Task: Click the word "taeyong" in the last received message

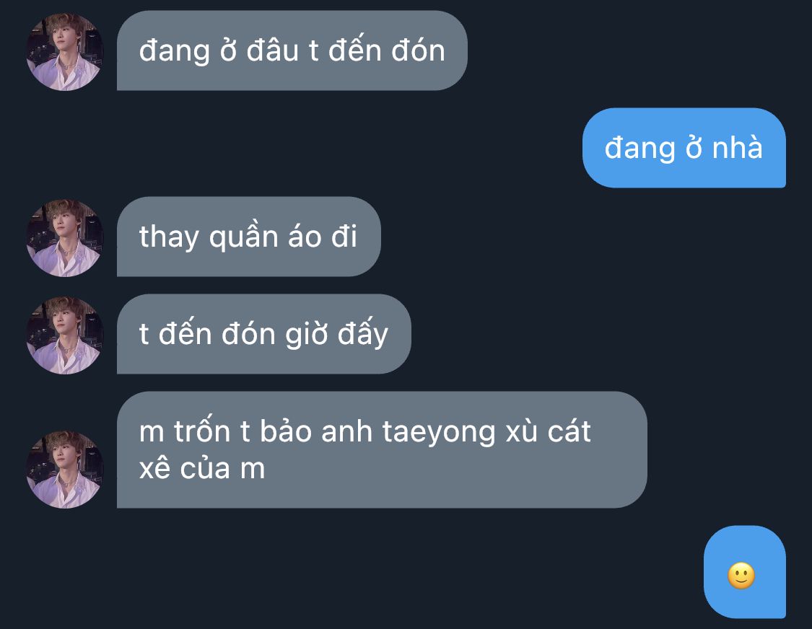Action: 439,433
